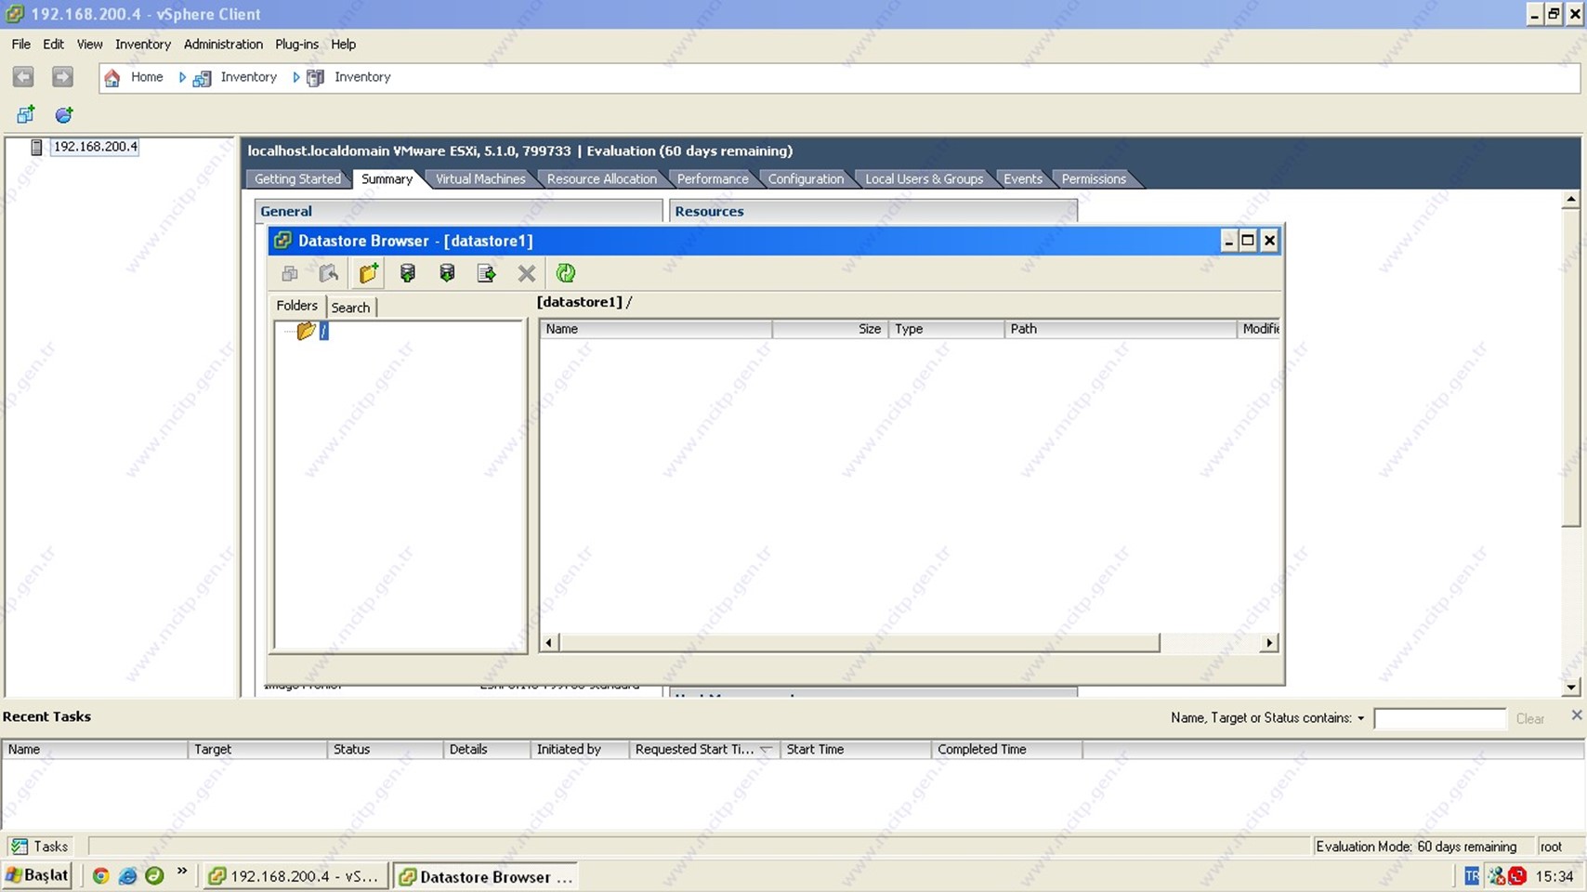Click the move file icon in Datastore Browser

point(486,273)
